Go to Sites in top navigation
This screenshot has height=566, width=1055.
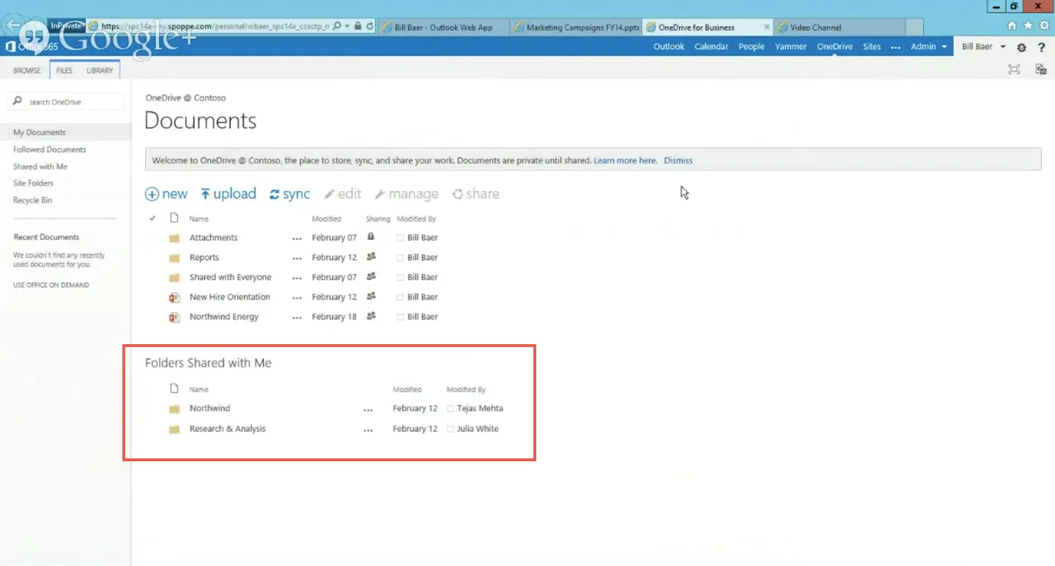(x=872, y=46)
